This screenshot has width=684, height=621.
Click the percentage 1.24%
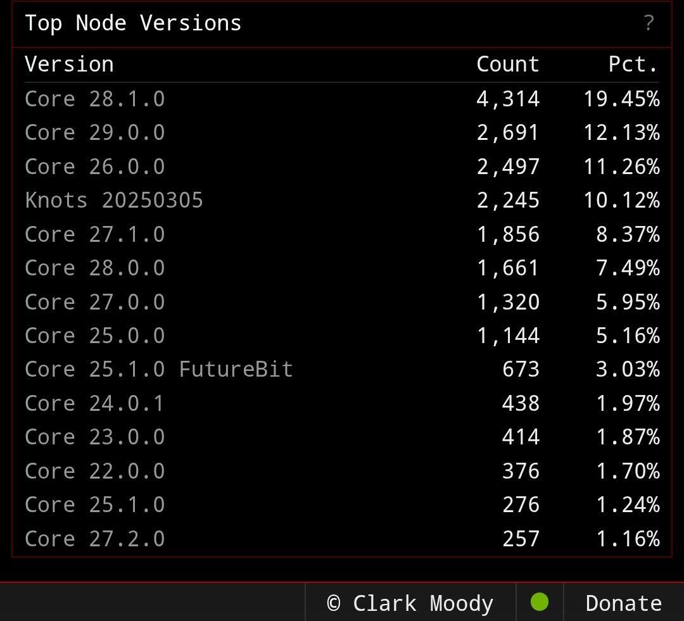[x=628, y=505]
